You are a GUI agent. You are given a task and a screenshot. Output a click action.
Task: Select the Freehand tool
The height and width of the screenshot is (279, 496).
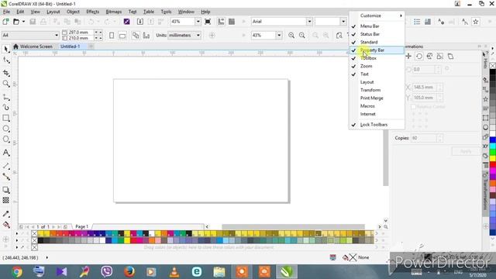pos(6,97)
